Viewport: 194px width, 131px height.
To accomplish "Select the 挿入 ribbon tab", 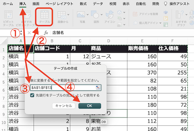I will (23, 4).
